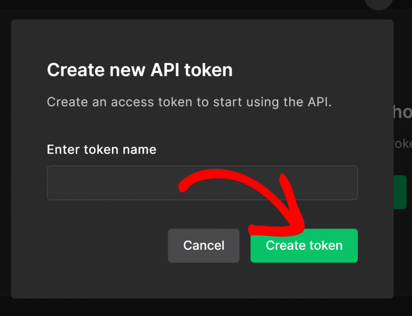The height and width of the screenshot is (316, 412).
Task: Click the Create token button
Action: pos(304,245)
